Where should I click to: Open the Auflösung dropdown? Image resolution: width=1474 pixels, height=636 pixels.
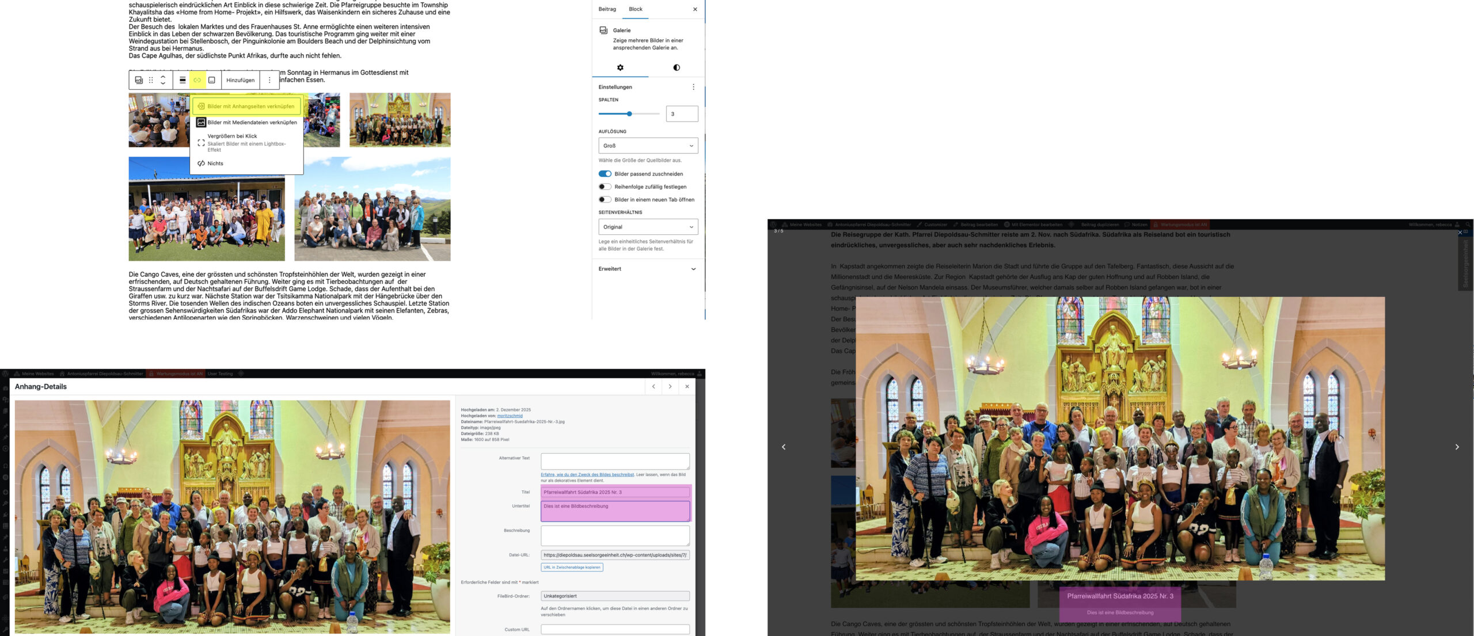648,146
